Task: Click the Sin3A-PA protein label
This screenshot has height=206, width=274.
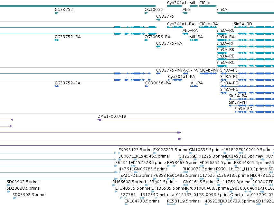Action: point(238,96)
